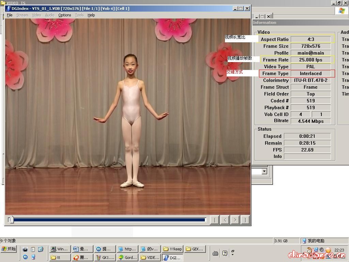This screenshot has height=262, width=349.
Task: Click the mark-out ']' selection button
Action: click(245, 220)
